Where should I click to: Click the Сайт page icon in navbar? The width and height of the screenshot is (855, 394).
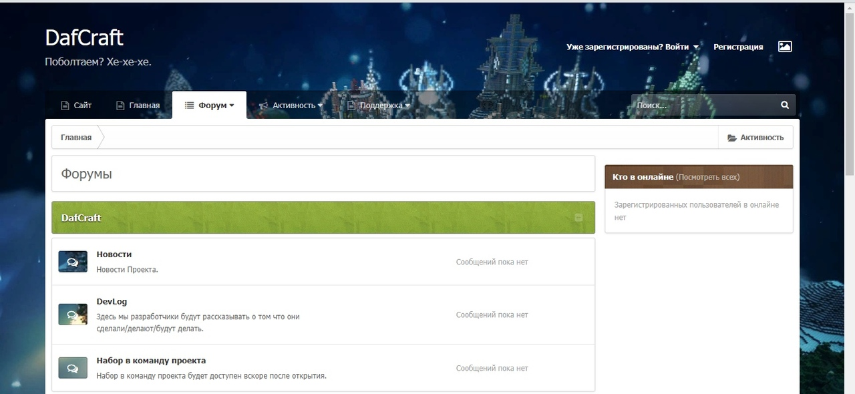tap(65, 106)
